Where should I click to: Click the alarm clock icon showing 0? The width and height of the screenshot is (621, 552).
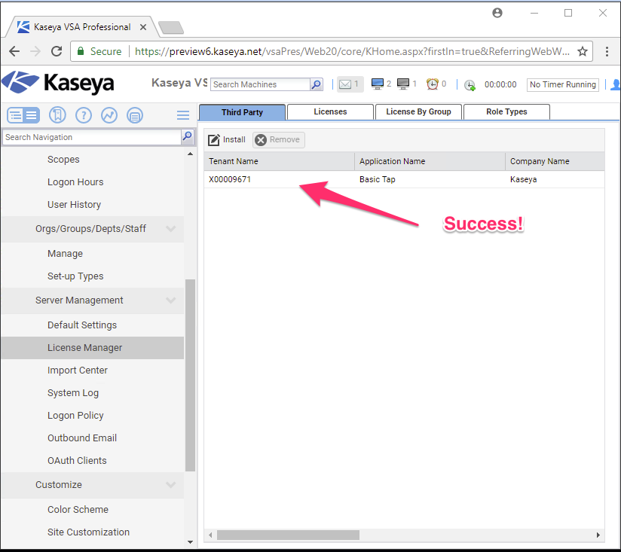pos(432,84)
